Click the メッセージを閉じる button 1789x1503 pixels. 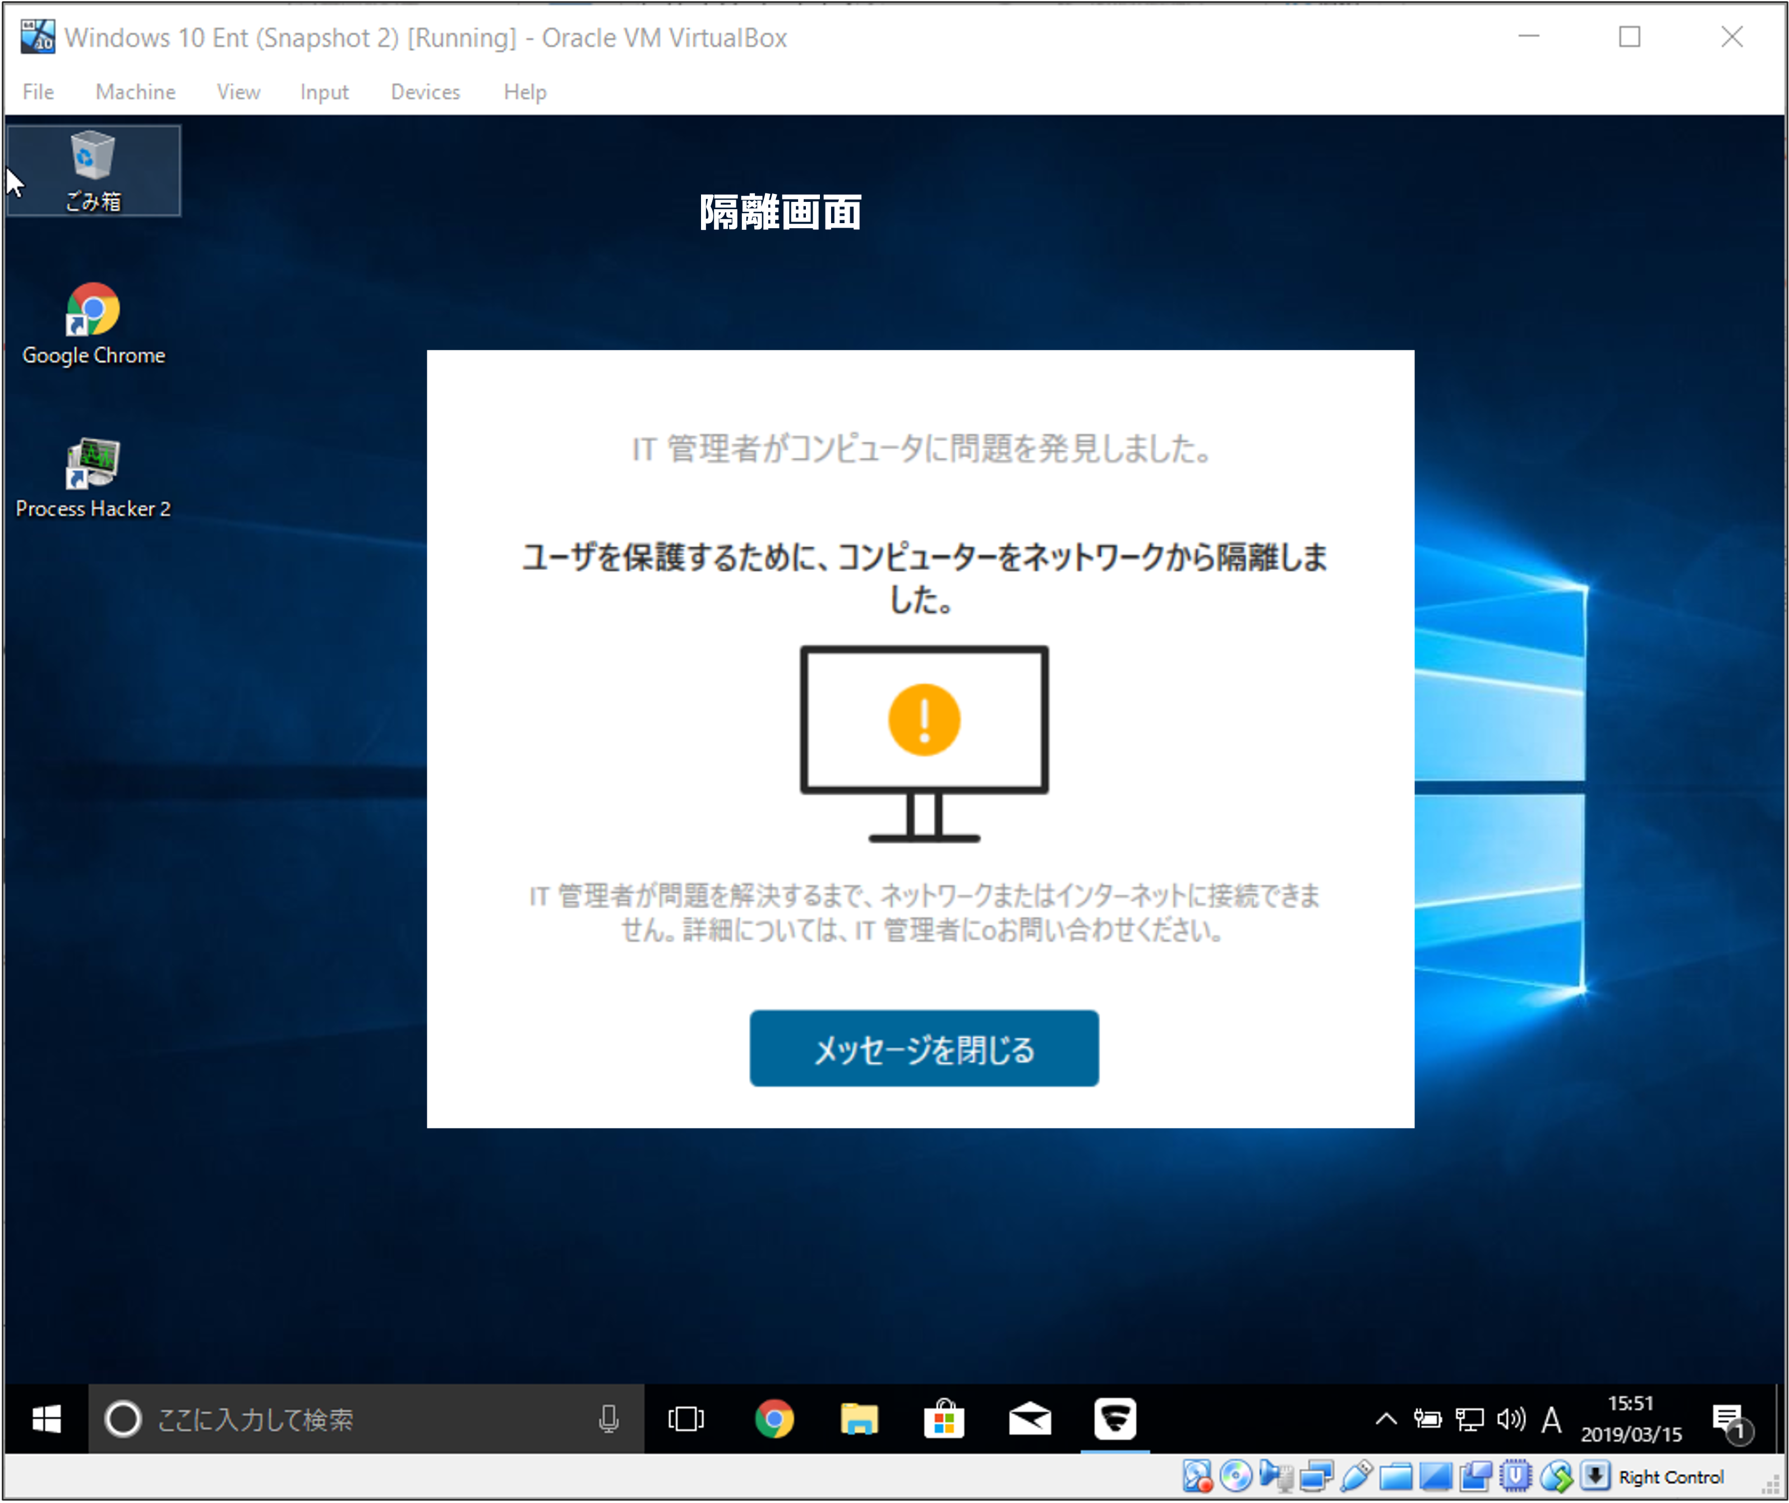click(924, 1048)
